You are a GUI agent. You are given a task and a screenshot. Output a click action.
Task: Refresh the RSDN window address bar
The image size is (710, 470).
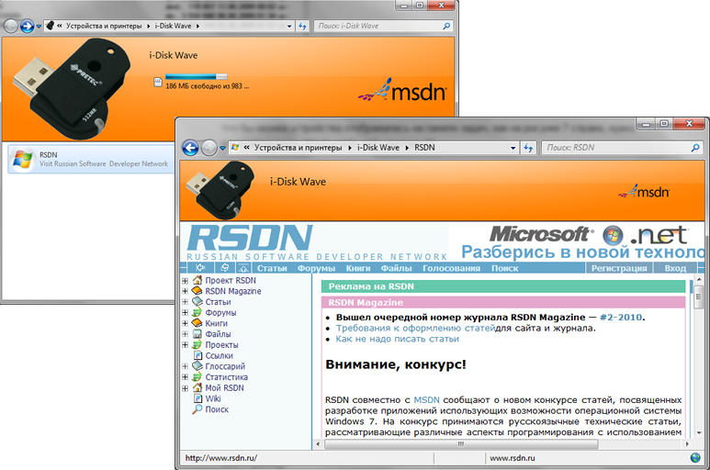528,148
